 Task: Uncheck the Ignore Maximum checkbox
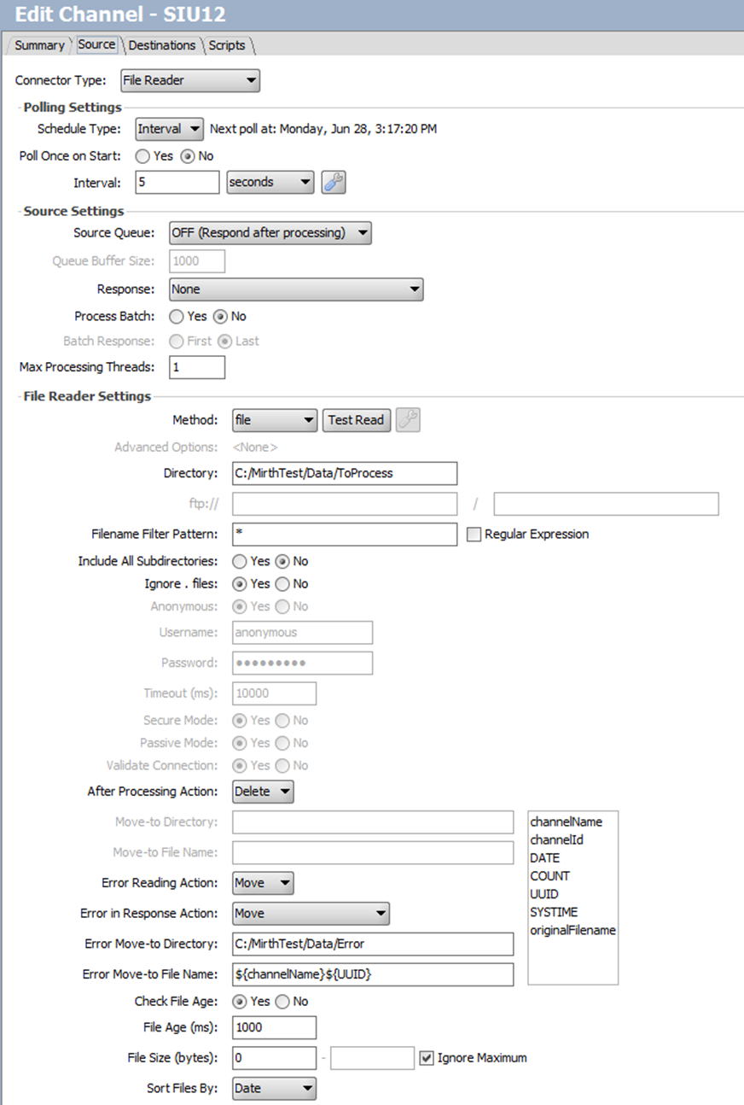tap(427, 1058)
